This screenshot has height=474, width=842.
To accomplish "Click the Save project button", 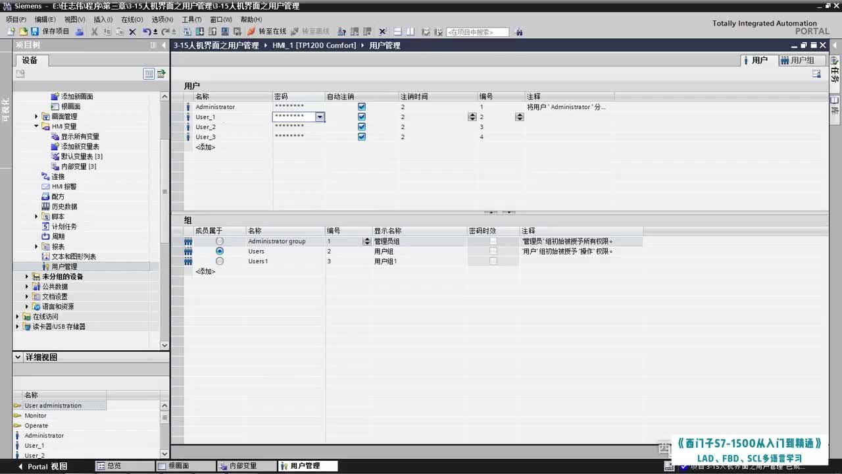I will pos(50,32).
